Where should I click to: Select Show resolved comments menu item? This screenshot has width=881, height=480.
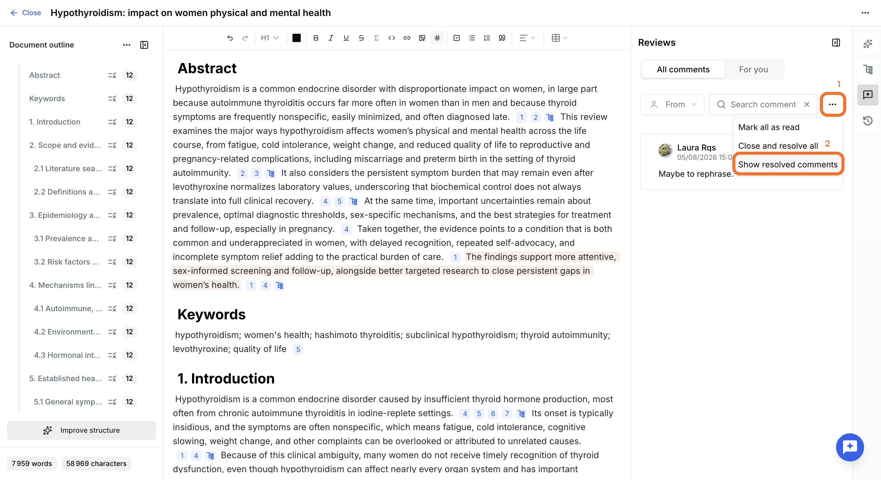point(788,164)
